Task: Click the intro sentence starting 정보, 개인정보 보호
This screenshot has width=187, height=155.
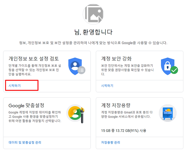Action: (93, 43)
